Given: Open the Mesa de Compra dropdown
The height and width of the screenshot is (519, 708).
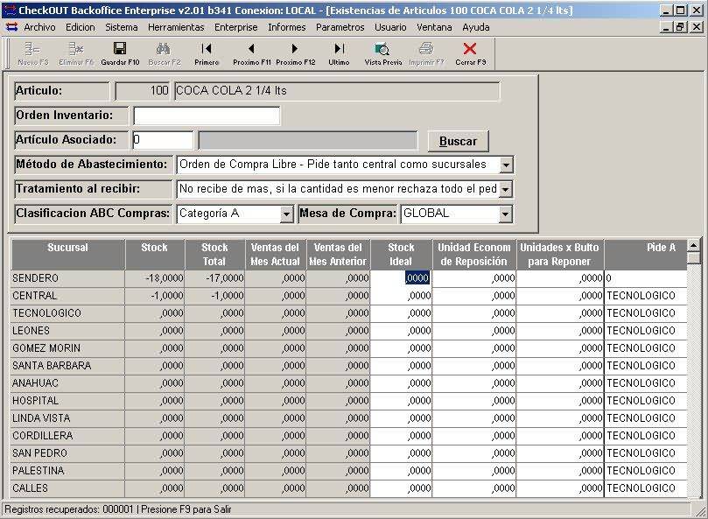Looking at the screenshot, I should [506, 214].
